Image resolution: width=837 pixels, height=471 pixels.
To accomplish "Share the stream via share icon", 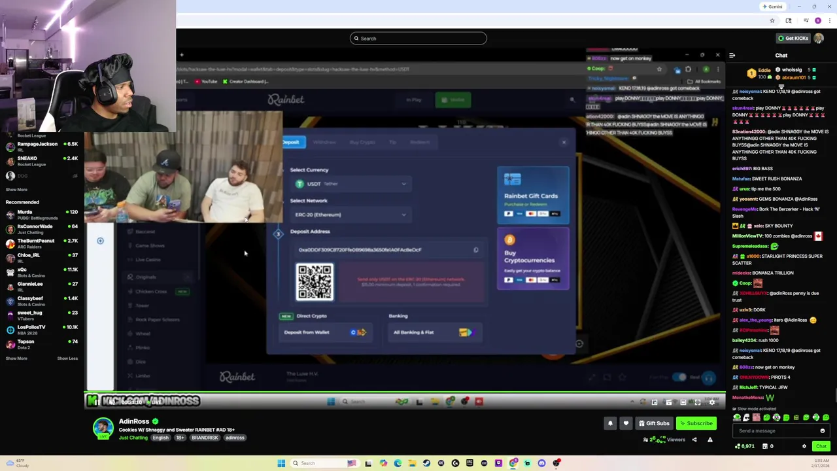I will click(694, 440).
